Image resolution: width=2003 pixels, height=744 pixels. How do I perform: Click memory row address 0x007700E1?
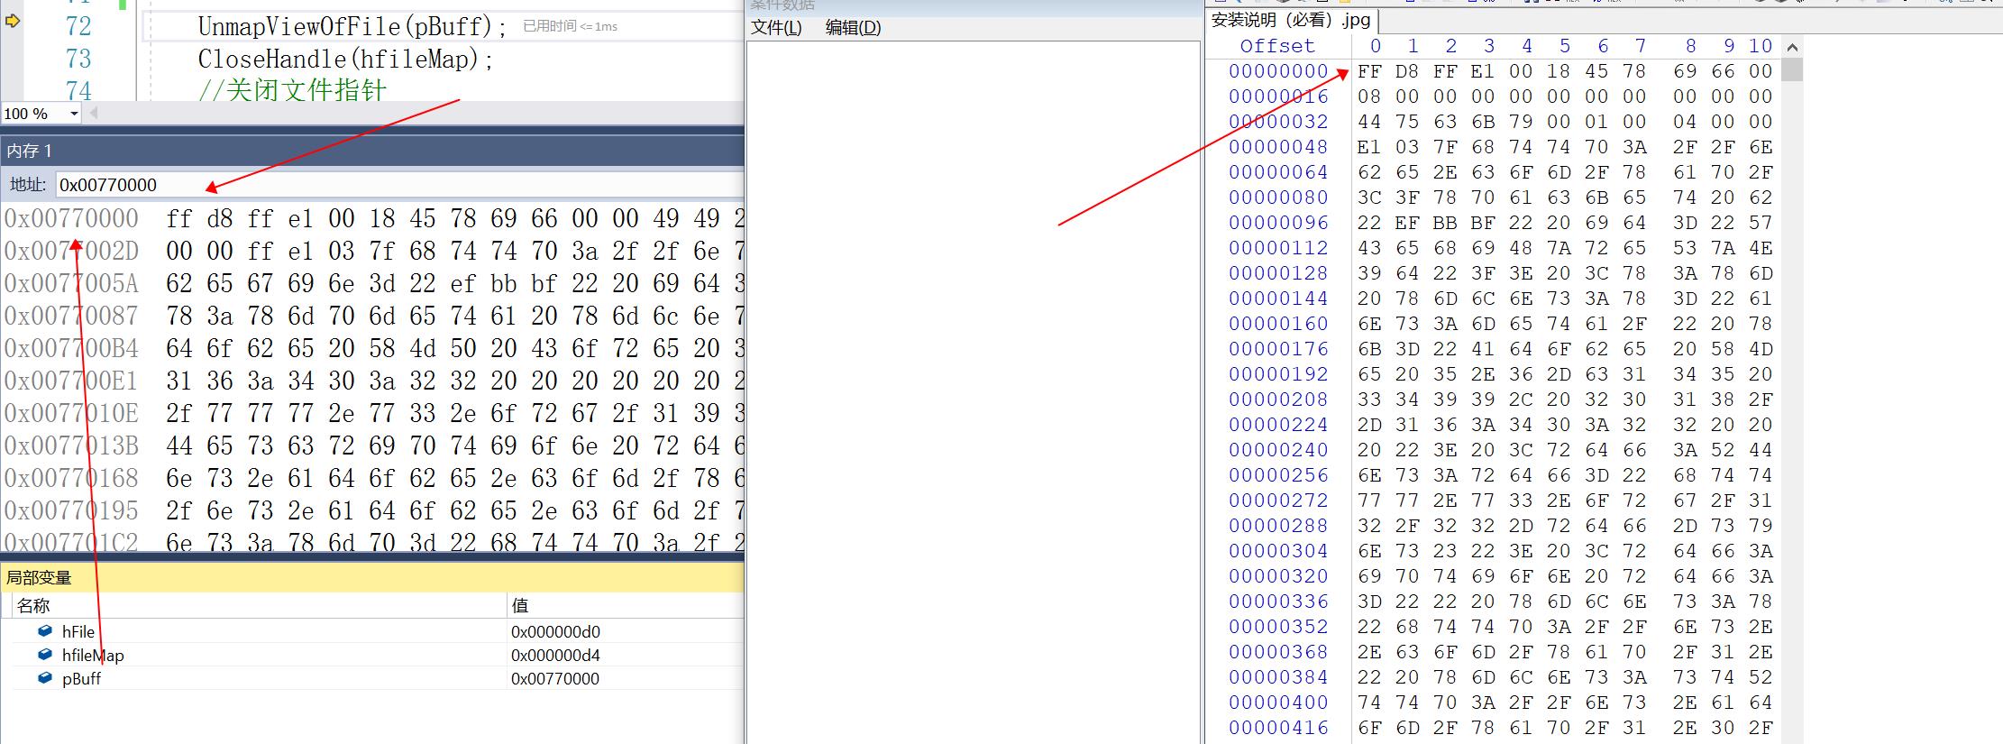[71, 381]
